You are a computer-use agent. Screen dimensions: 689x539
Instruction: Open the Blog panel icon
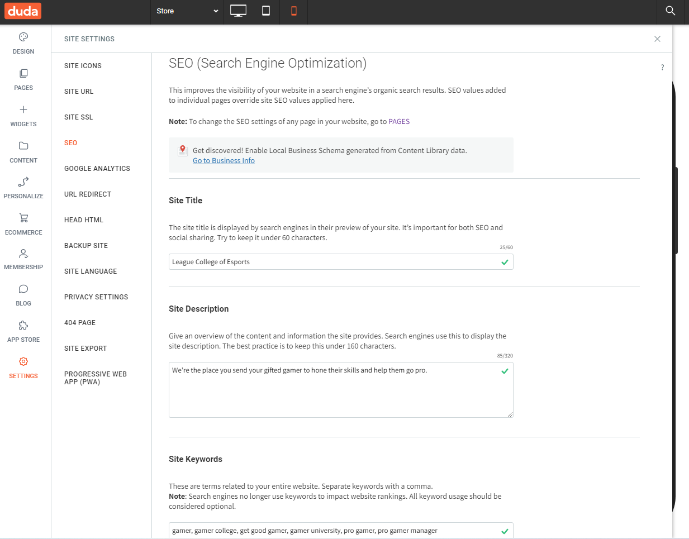[23, 289]
